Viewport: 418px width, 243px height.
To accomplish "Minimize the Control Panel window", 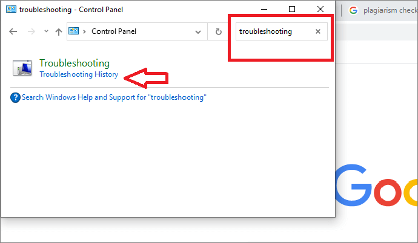I will pos(264,9).
